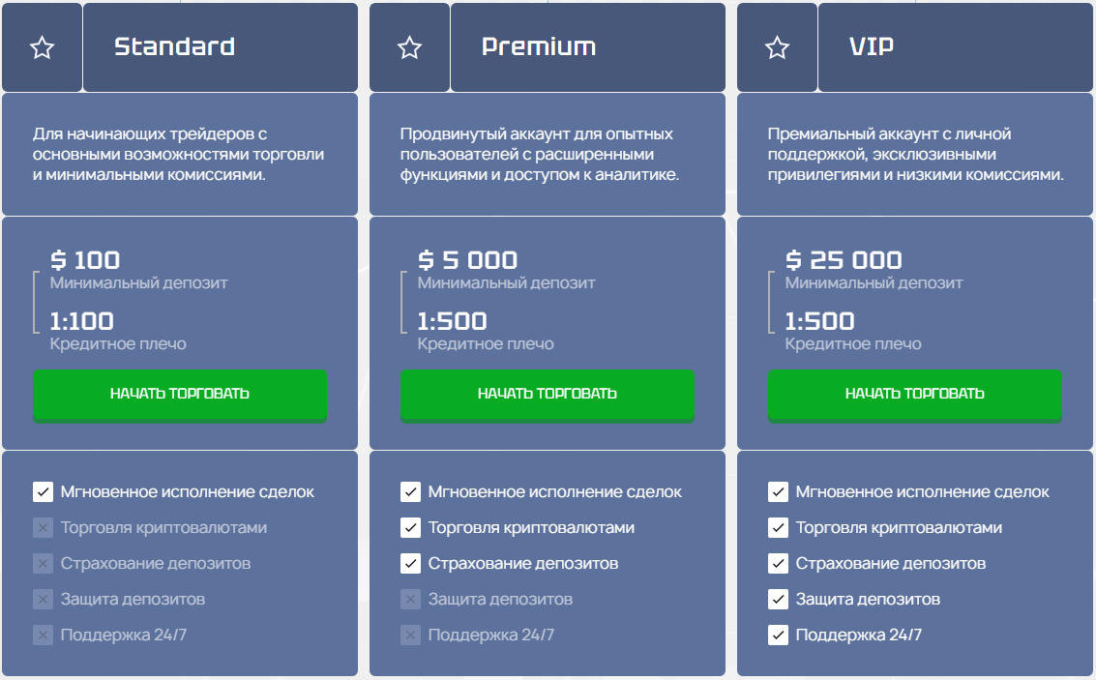Image resolution: width=1096 pixels, height=680 pixels.
Task: Click the "$ 25 000" minimum deposit amount
Action: (x=844, y=260)
